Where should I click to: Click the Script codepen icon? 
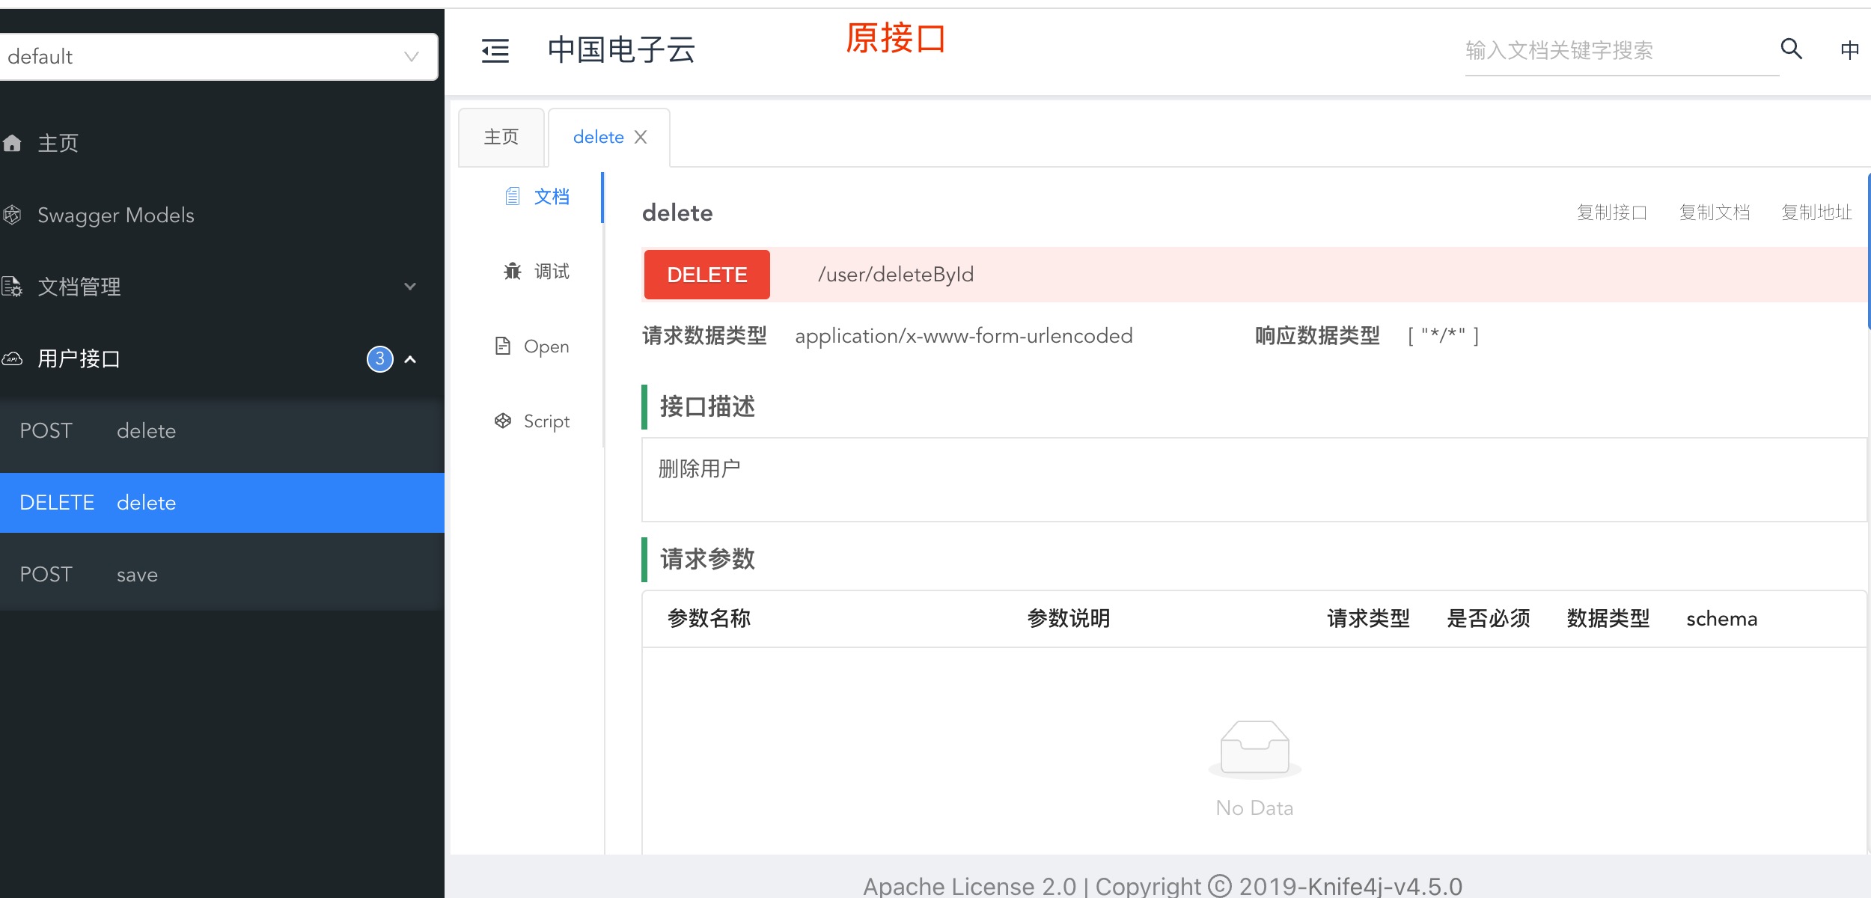[x=503, y=421]
